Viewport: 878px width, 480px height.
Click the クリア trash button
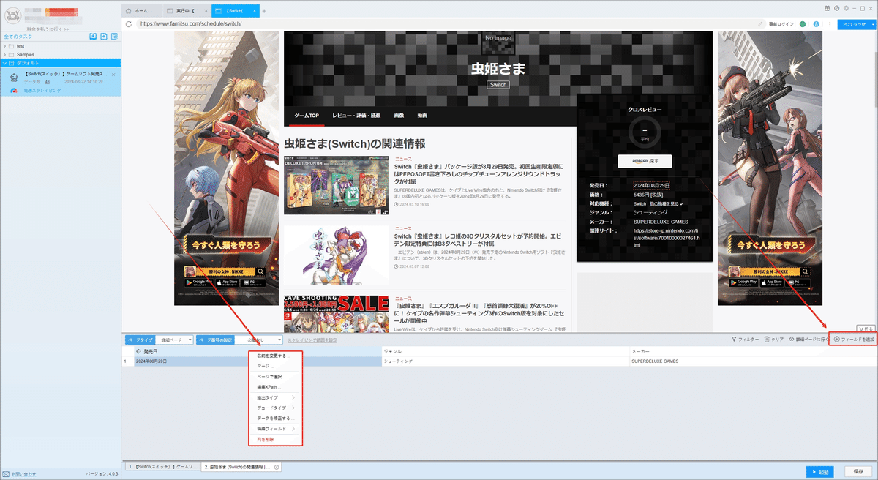[x=774, y=340]
